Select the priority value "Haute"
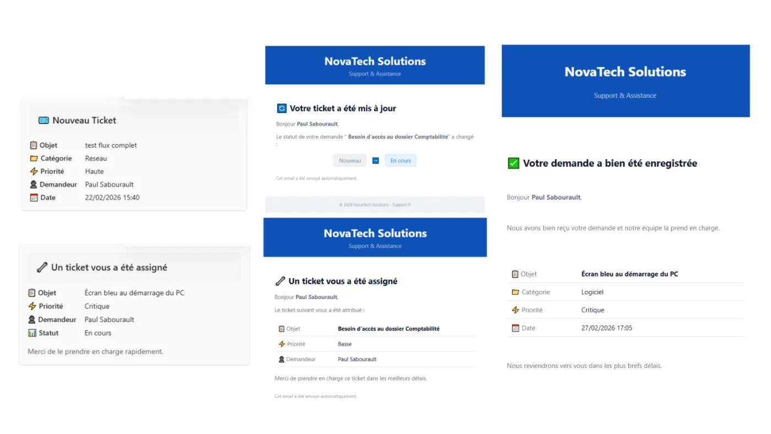Image resolution: width=771 pixels, height=434 pixels. [x=94, y=171]
